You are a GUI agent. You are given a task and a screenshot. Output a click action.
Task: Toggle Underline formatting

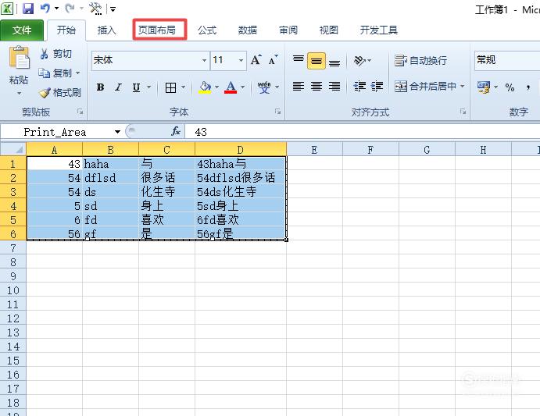click(137, 87)
